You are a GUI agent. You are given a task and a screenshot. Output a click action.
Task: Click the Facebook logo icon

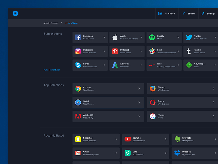(78, 37)
